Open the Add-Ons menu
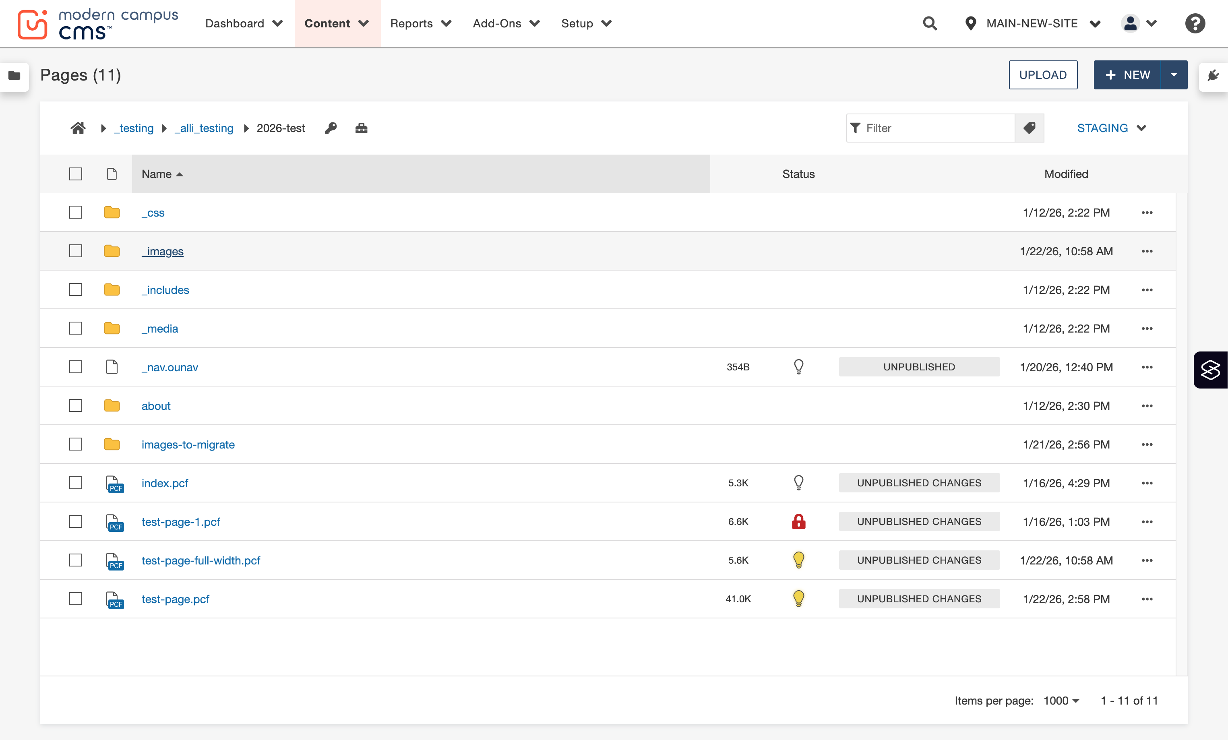This screenshot has height=740, width=1228. [506, 23]
